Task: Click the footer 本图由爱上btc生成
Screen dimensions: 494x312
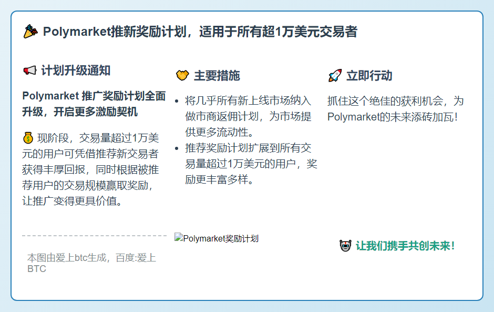Action: coord(91,263)
